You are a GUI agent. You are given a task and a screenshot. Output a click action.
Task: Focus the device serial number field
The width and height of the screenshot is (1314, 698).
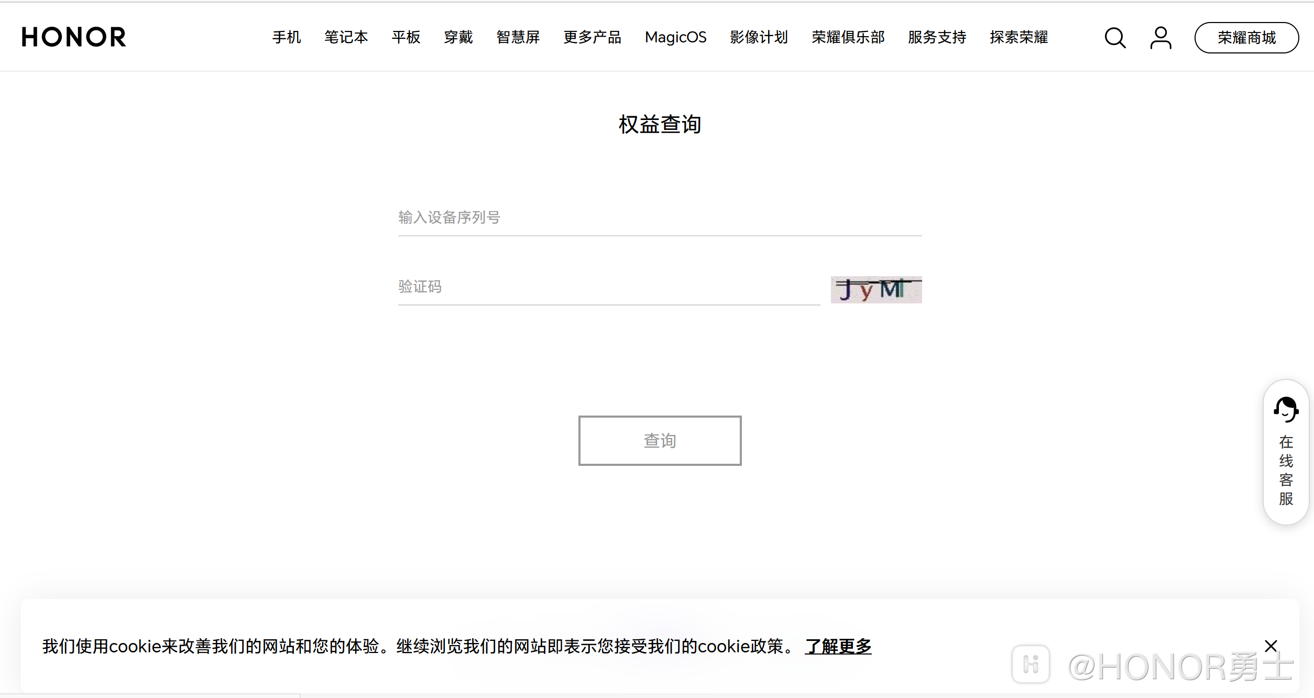tap(659, 217)
